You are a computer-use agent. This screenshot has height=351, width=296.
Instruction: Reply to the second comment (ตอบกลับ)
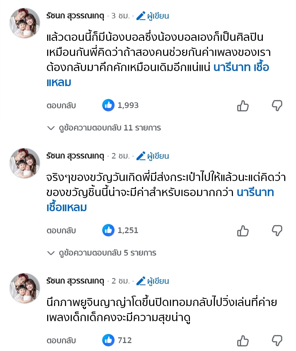61,231
